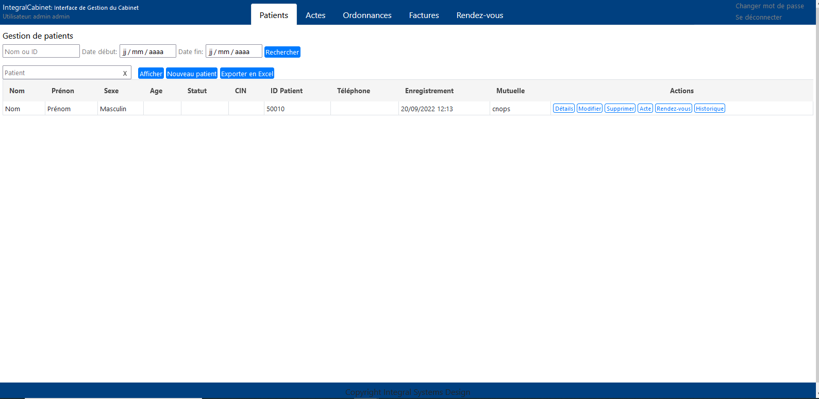Screen dimensions: 819x399
Task: Click Utilisateur: admin admin text
Action: pos(36,16)
